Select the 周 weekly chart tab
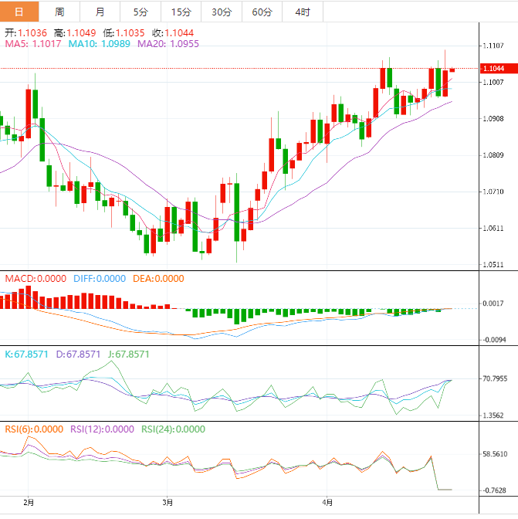 pos(59,12)
